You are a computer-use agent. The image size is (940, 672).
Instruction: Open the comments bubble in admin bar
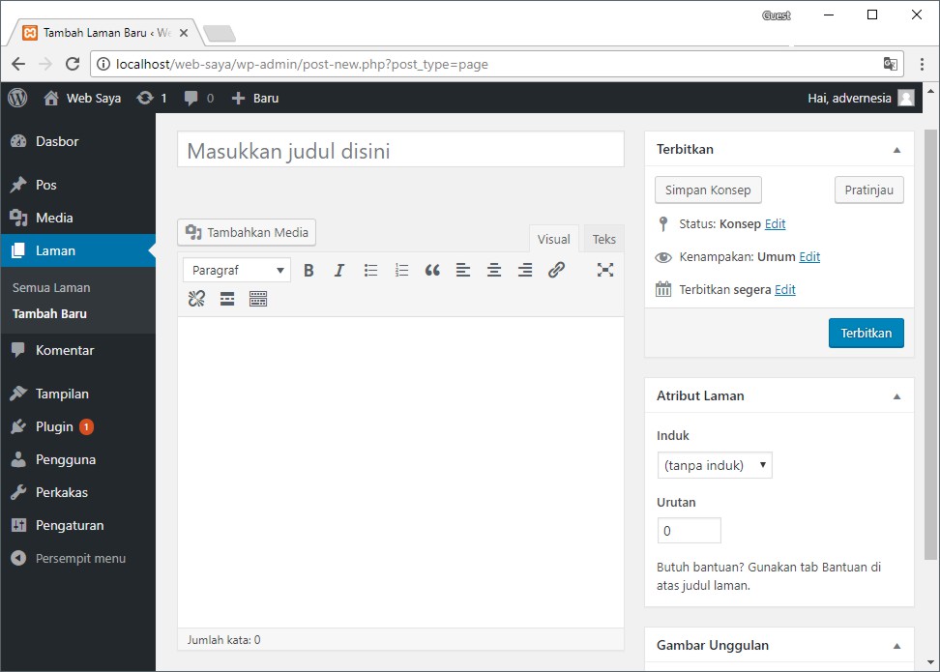[x=199, y=98]
